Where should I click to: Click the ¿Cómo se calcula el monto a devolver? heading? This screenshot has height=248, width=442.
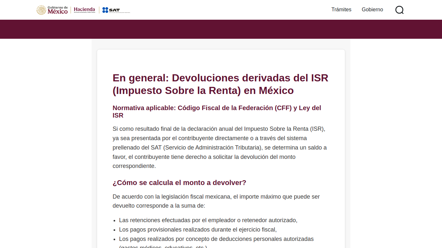pyautogui.click(x=179, y=183)
